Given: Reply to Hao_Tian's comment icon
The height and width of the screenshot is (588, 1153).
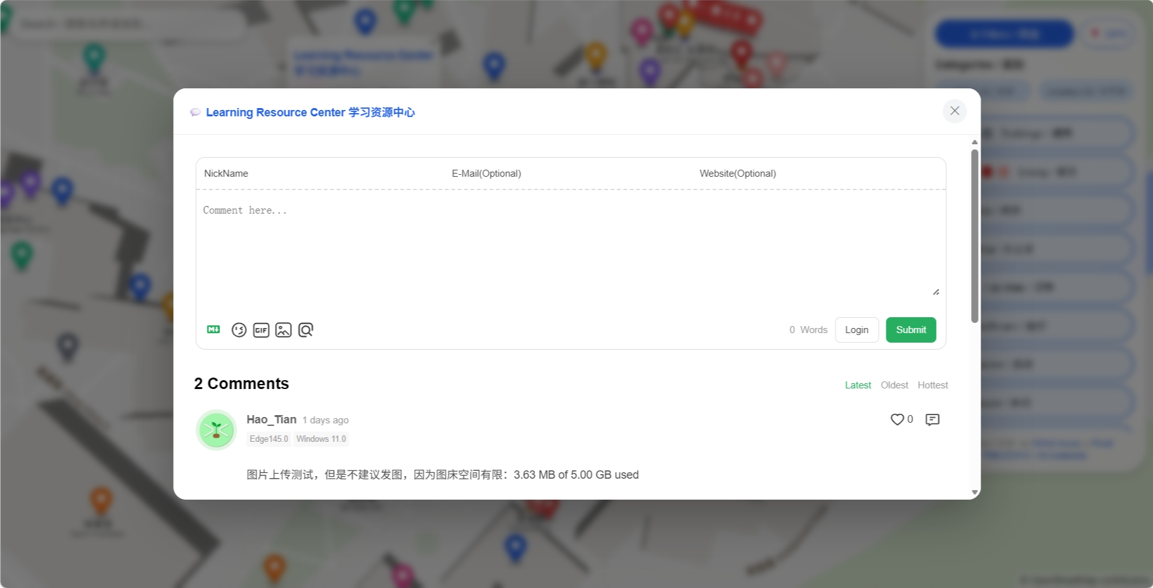Looking at the screenshot, I should tap(932, 420).
